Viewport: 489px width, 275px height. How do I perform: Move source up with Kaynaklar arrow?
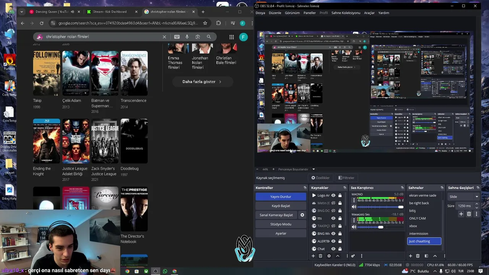pyautogui.click(x=338, y=256)
